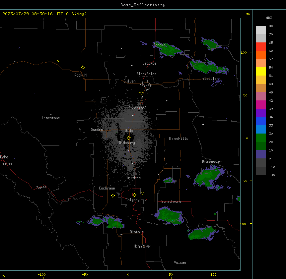Click the Drumheller city label
The height and width of the screenshot is (279, 286).
click(212, 161)
